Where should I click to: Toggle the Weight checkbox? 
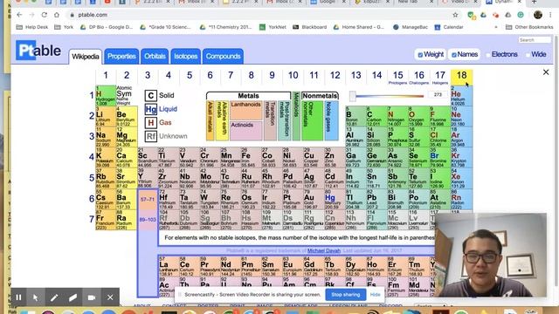pyautogui.click(x=420, y=55)
